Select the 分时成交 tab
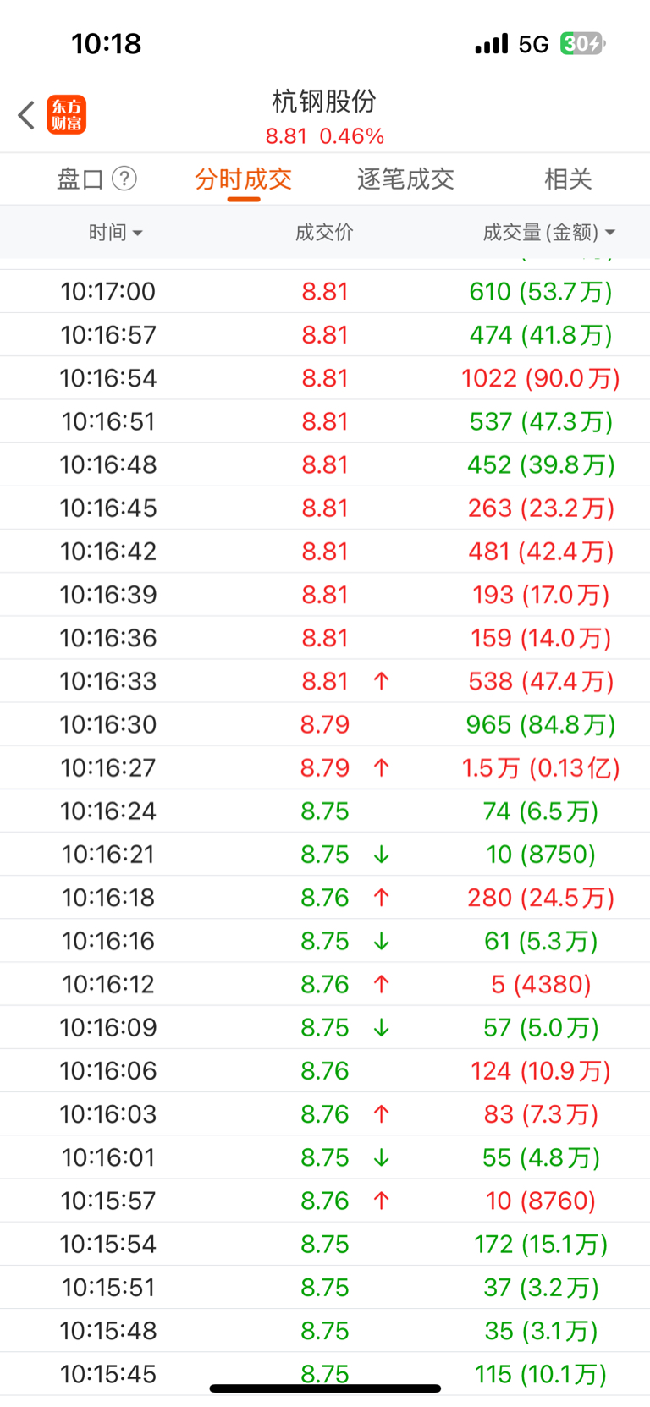Viewport: 650px width, 1407px height. (244, 179)
